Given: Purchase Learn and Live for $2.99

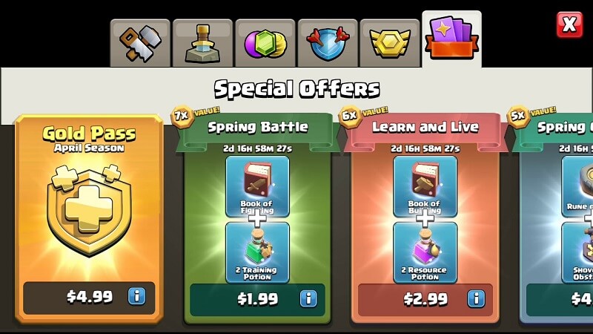Looking at the screenshot, I should [x=425, y=300].
